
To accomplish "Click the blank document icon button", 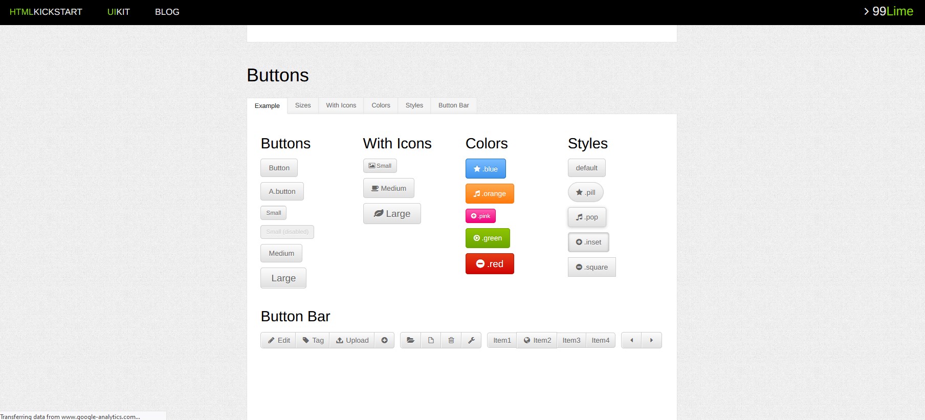I will [431, 340].
